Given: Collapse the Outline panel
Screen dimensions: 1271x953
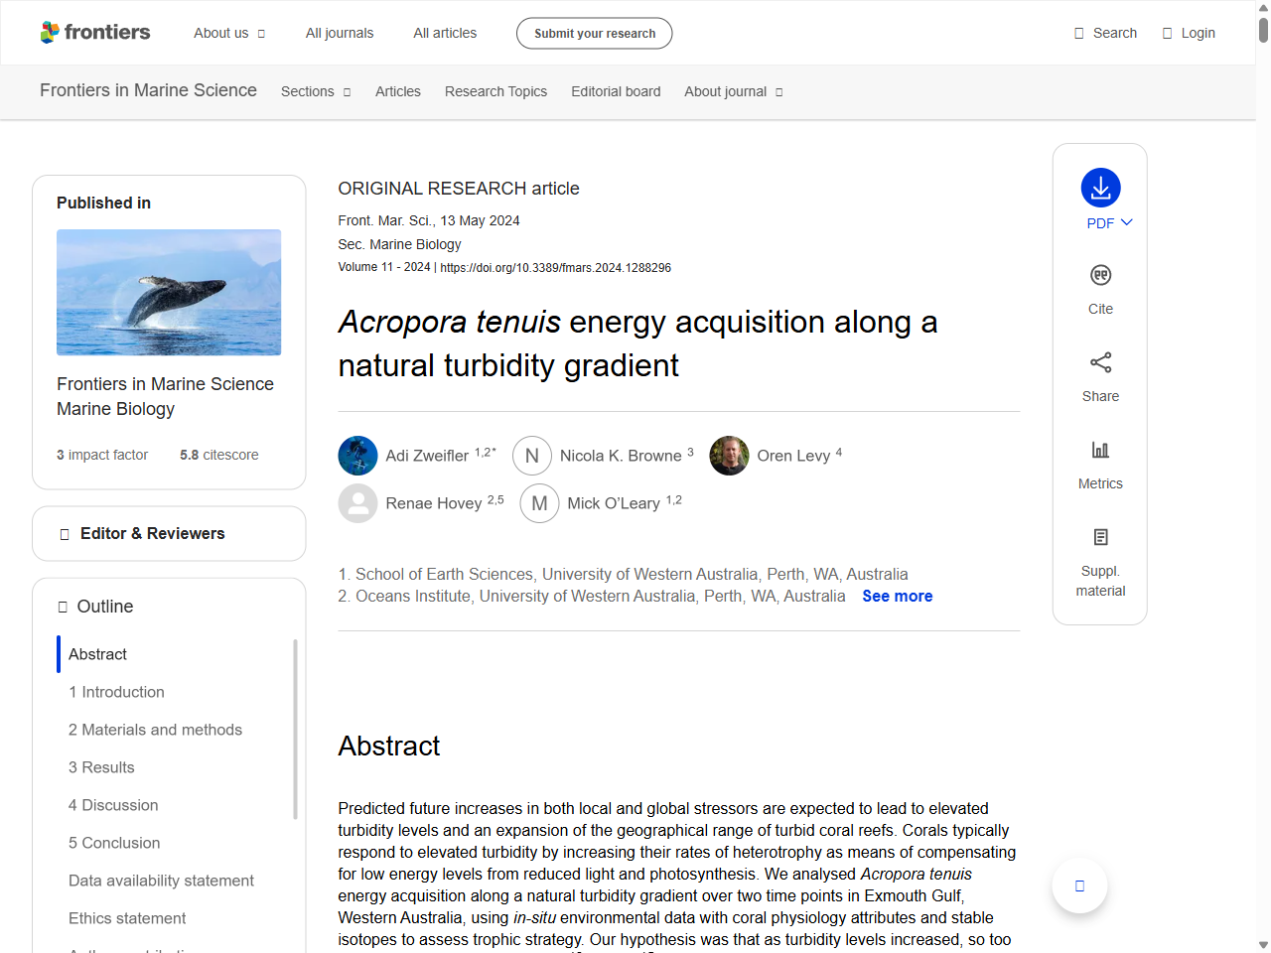Looking at the screenshot, I should click(x=104, y=606).
